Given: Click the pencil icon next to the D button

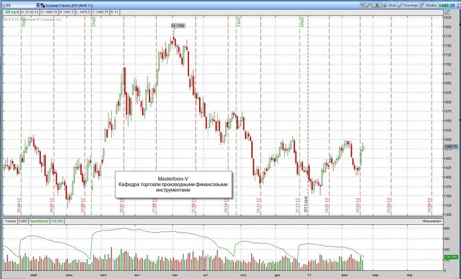Looking at the screenshot, I should pyautogui.click(x=369, y=5).
